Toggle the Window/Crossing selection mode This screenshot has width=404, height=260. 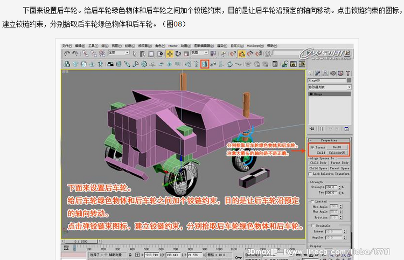[x=160, y=53]
